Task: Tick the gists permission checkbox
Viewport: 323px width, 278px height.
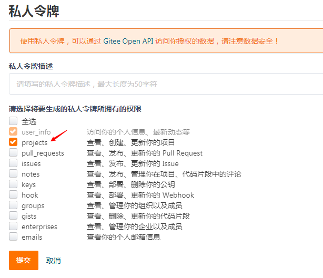Action: tap(13, 215)
